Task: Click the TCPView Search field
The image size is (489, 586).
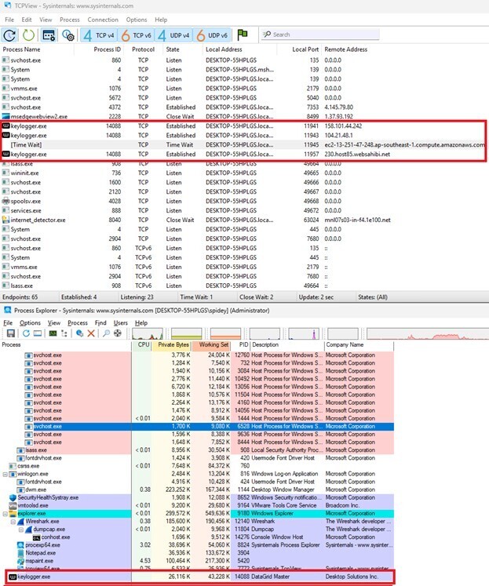Action: point(320,35)
